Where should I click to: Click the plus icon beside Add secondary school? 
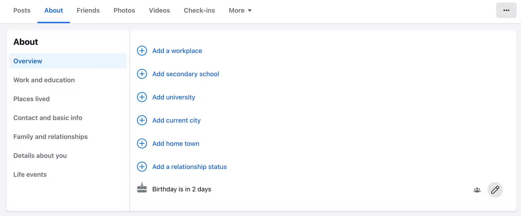tap(142, 74)
